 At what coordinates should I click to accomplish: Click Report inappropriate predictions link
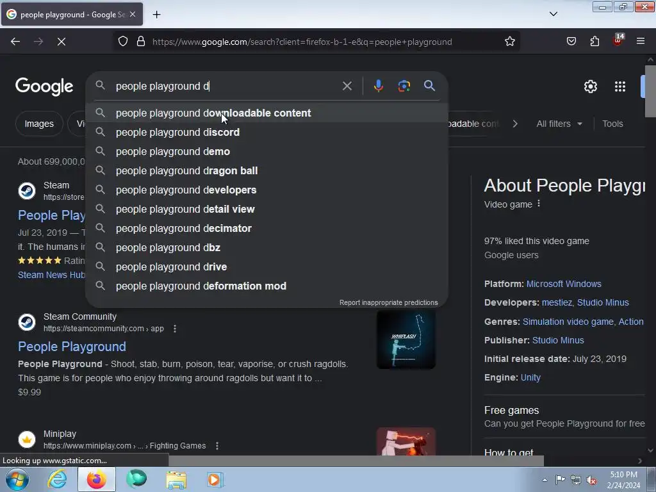point(388,302)
